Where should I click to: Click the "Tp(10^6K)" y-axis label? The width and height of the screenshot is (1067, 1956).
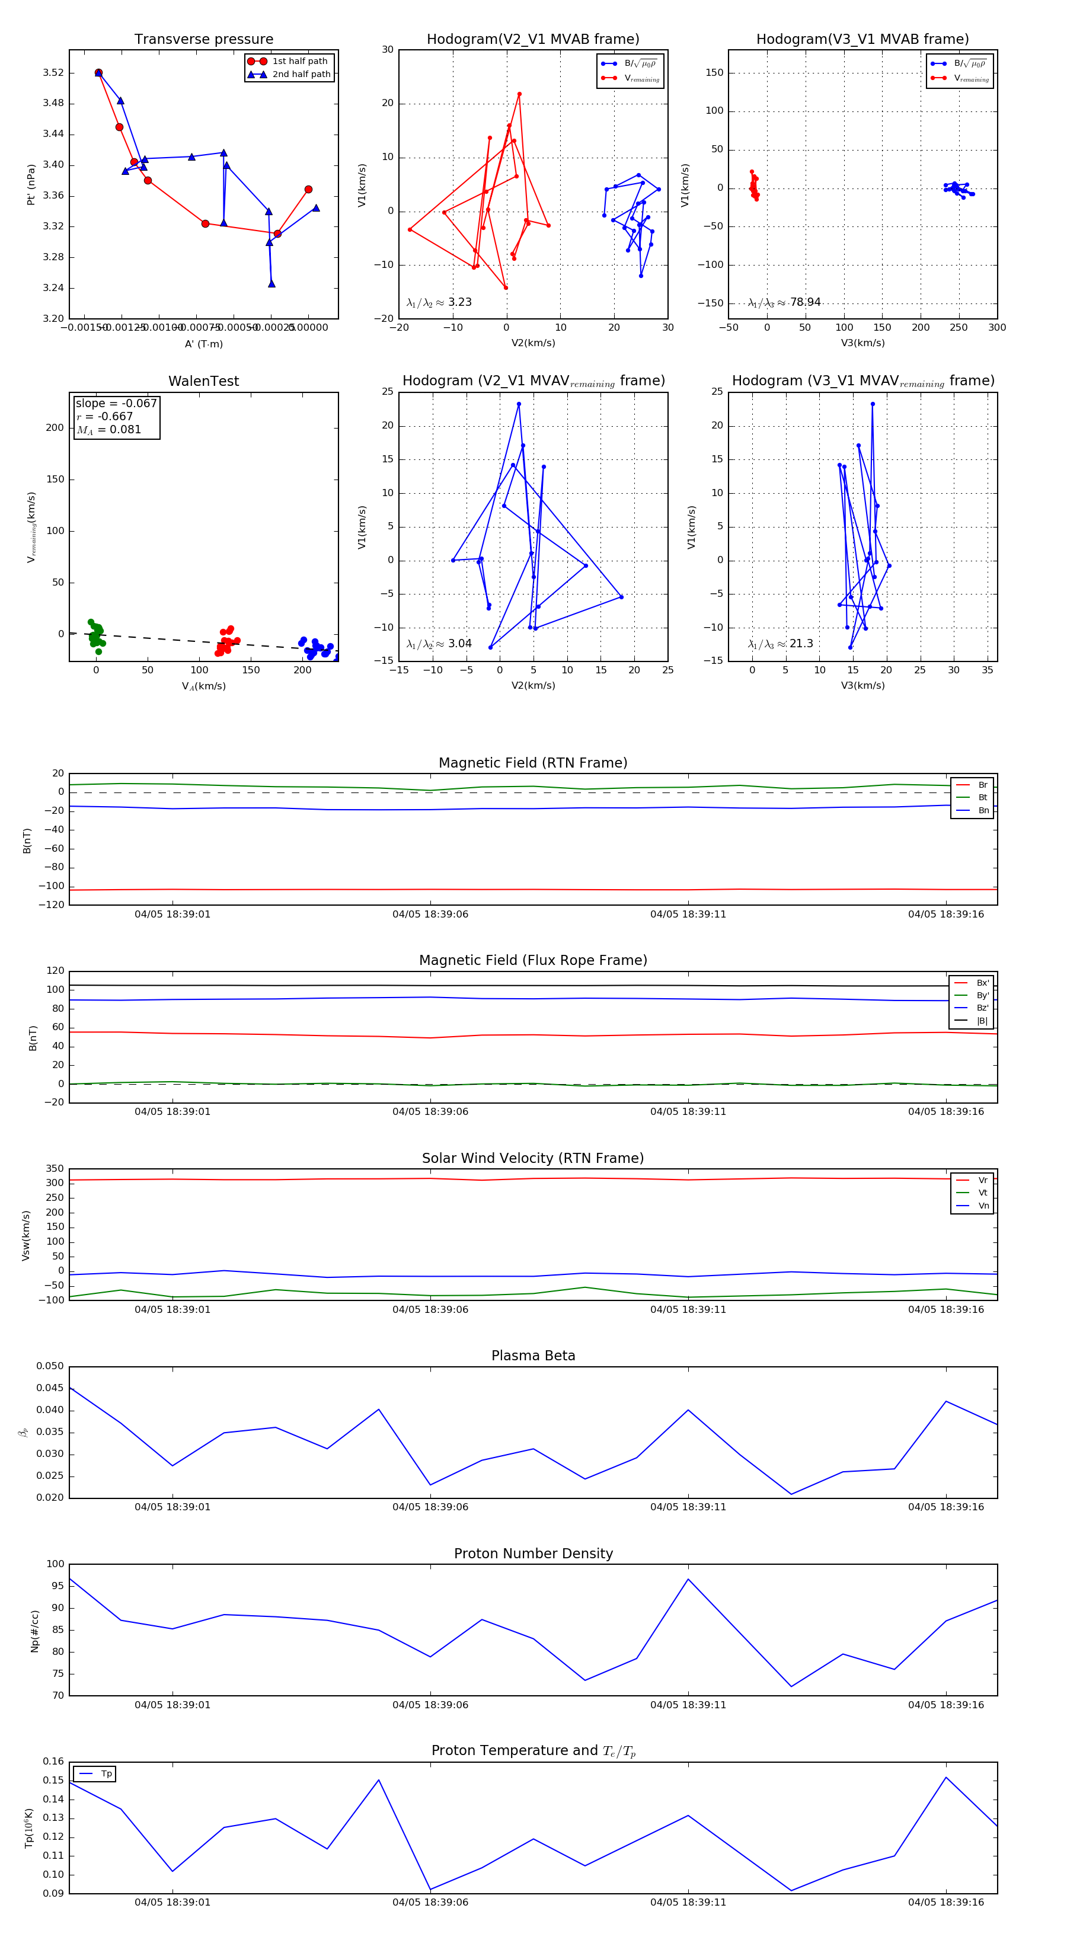[29, 1828]
